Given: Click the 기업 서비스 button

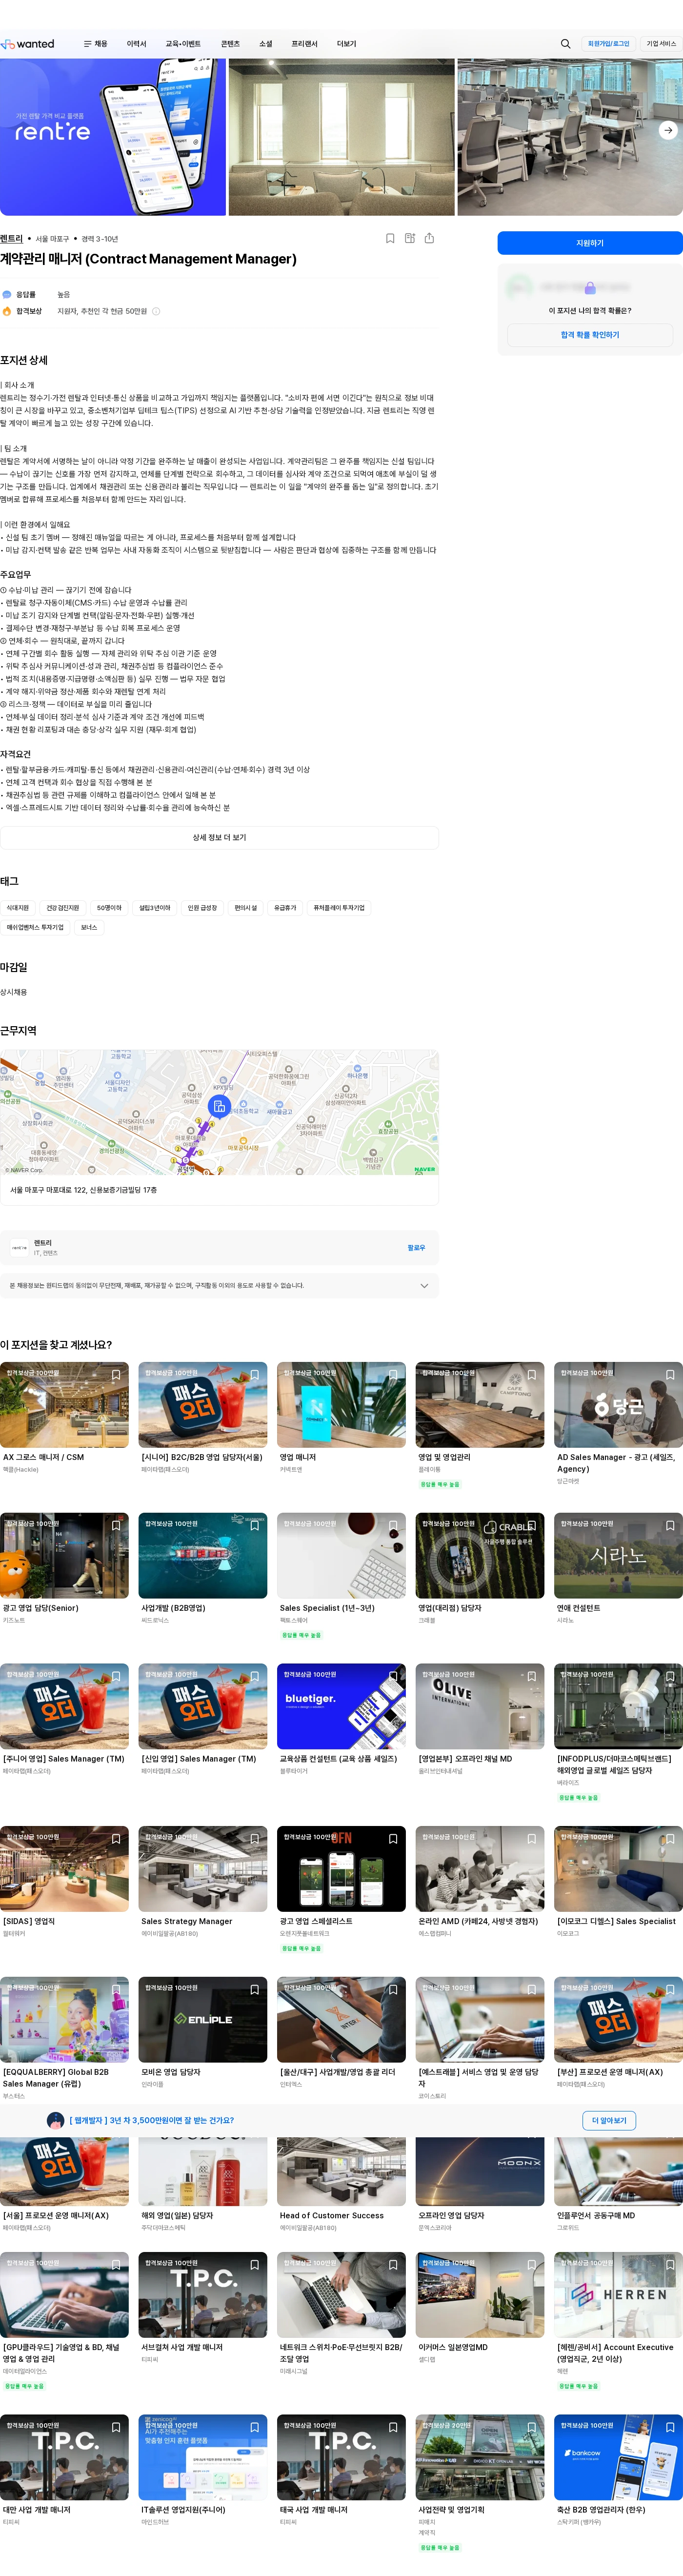Looking at the screenshot, I should pyautogui.click(x=661, y=44).
